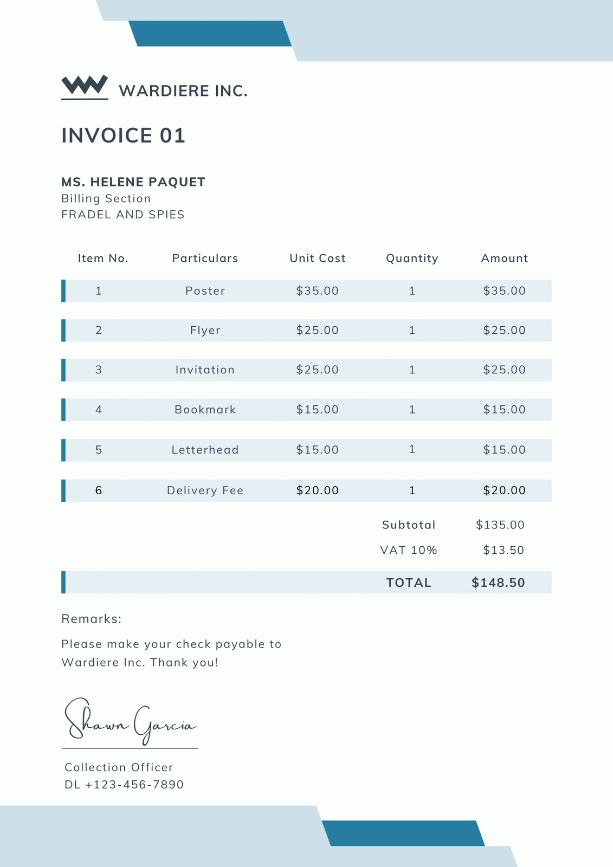This screenshot has width=613, height=867.
Task: Click the Billing Section text line
Action: 106,198
